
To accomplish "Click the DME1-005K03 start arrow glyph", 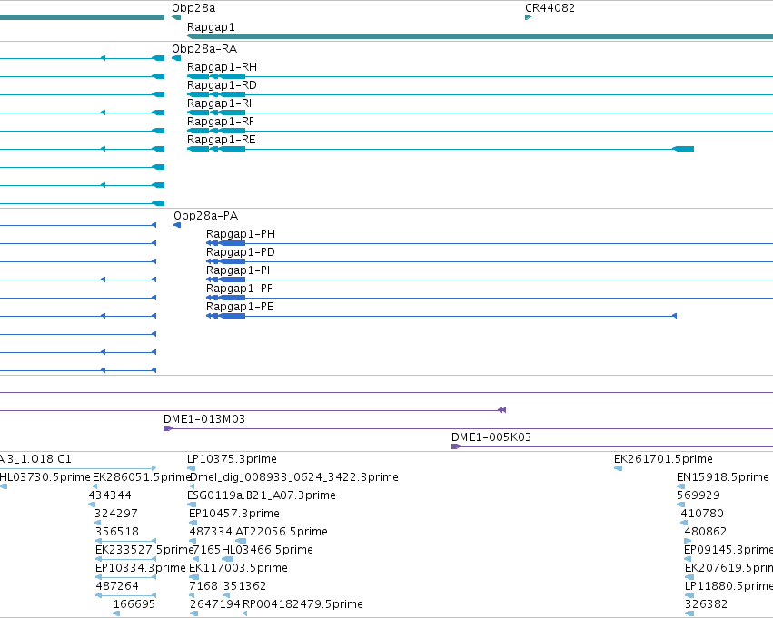I will point(457,446).
